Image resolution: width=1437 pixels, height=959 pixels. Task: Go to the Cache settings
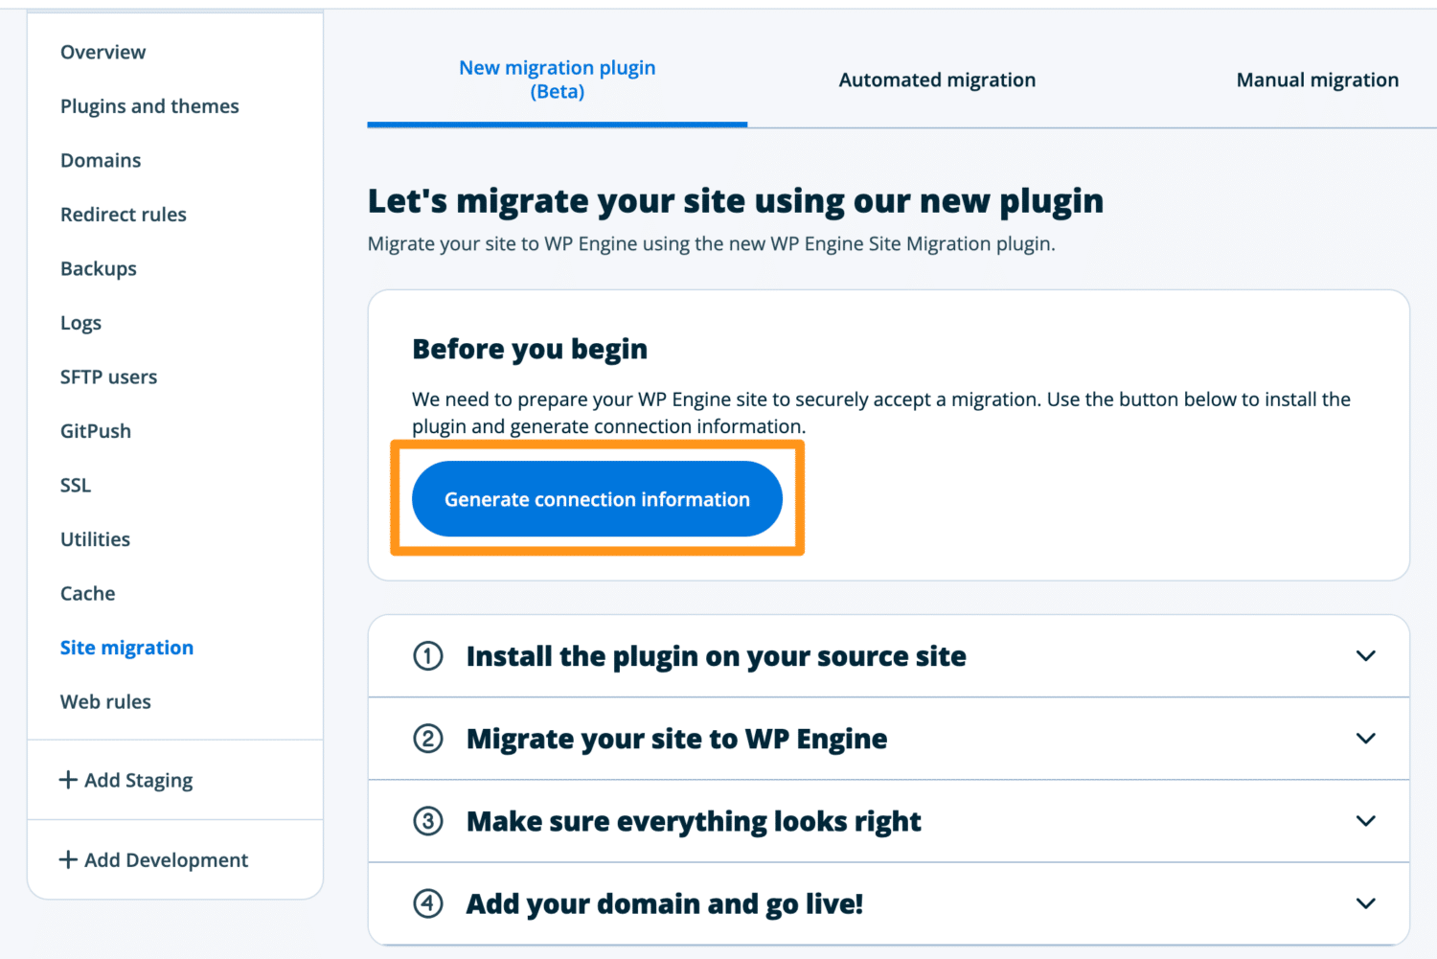pos(87,593)
